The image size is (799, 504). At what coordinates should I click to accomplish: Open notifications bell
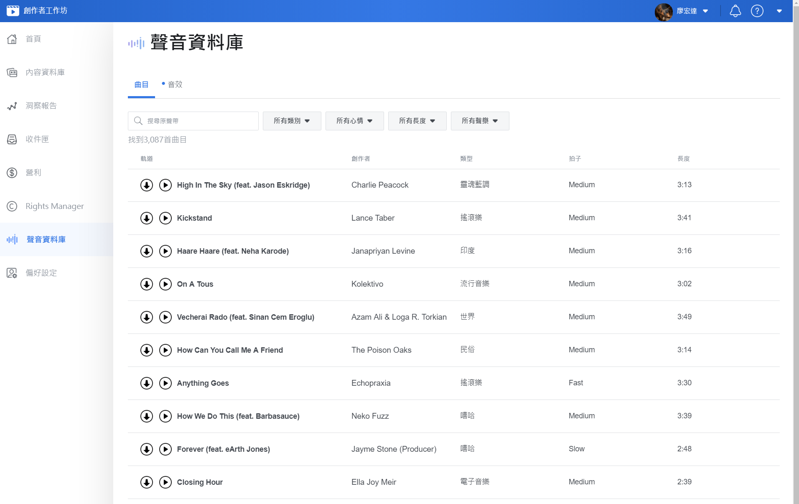point(735,11)
